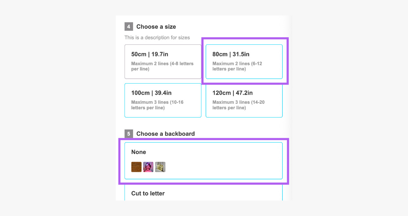Click the step 4 number badge
This screenshot has width=408, height=216.
coord(128,27)
